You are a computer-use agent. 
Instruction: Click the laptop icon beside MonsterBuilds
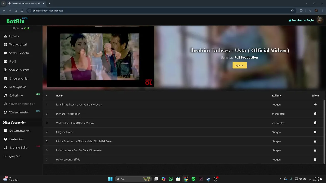(x=5, y=148)
